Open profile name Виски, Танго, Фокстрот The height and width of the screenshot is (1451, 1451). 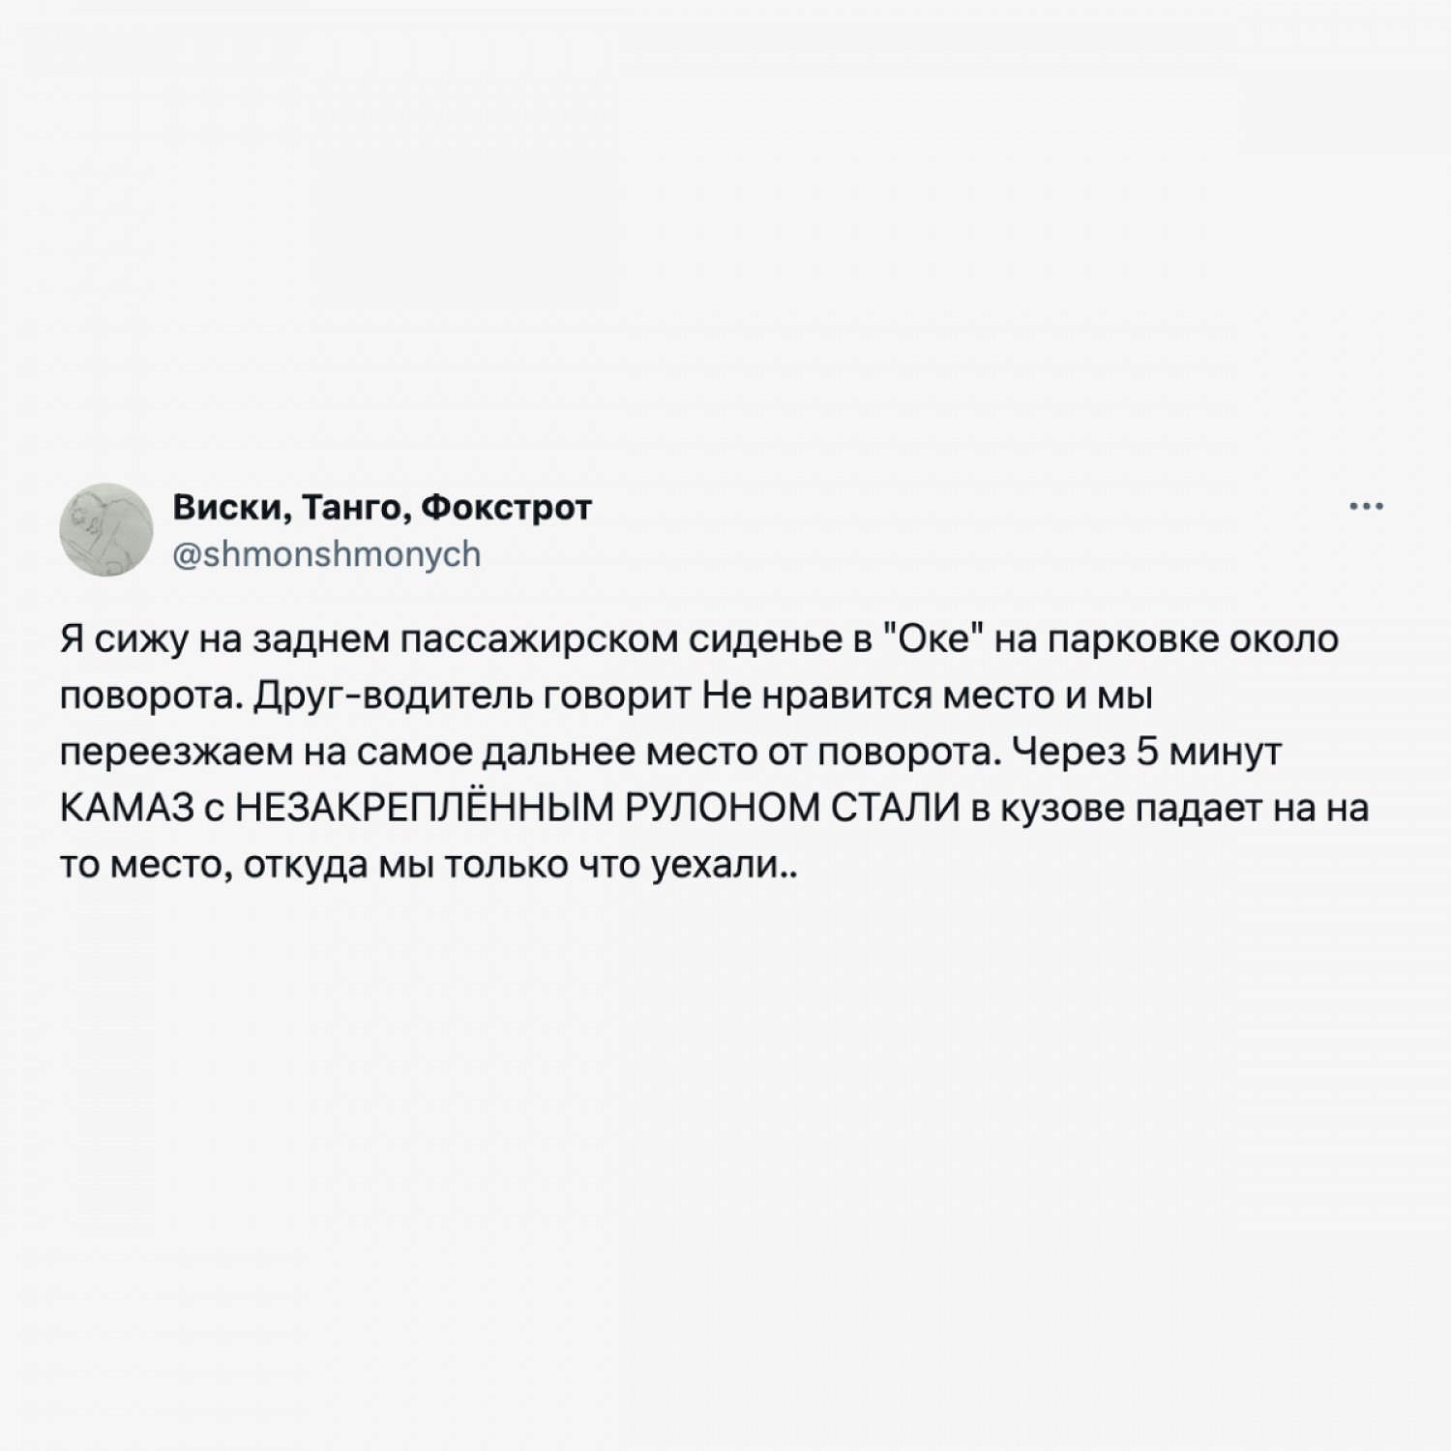pyautogui.click(x=382, y=506)
